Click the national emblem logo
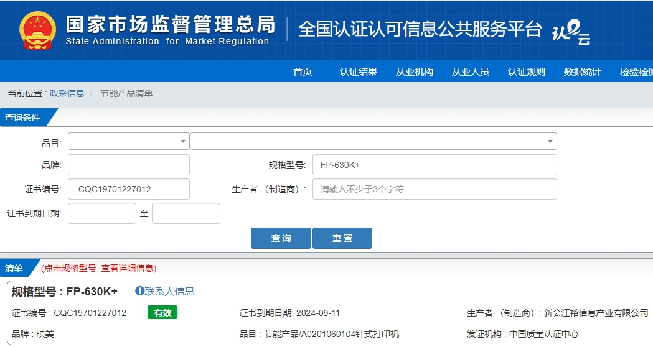The height and width of the screenshot is (347, 653). coord(37,30)
